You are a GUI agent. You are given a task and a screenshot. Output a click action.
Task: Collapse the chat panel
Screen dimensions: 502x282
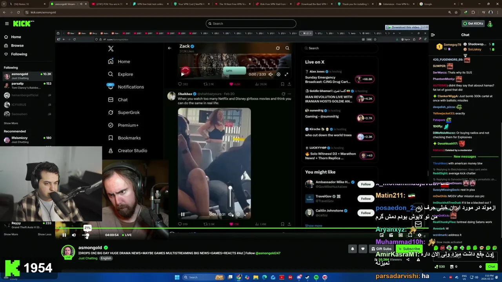coord(433,35)
